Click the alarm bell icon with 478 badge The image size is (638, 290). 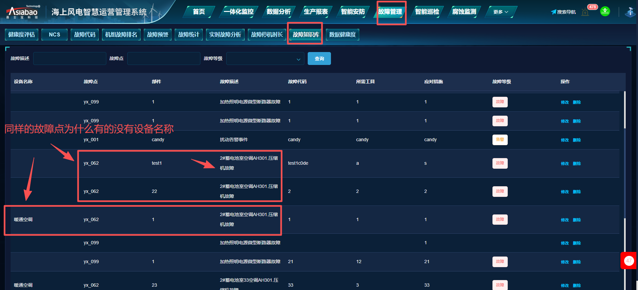click(585, 12)
